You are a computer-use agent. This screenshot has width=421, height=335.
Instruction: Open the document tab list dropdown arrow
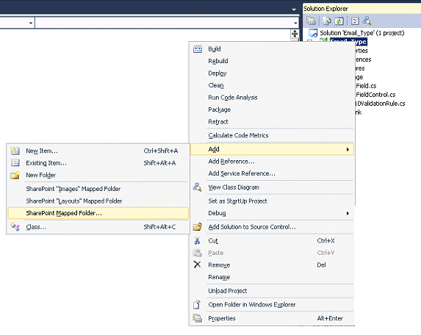click(x=294, y=10)
